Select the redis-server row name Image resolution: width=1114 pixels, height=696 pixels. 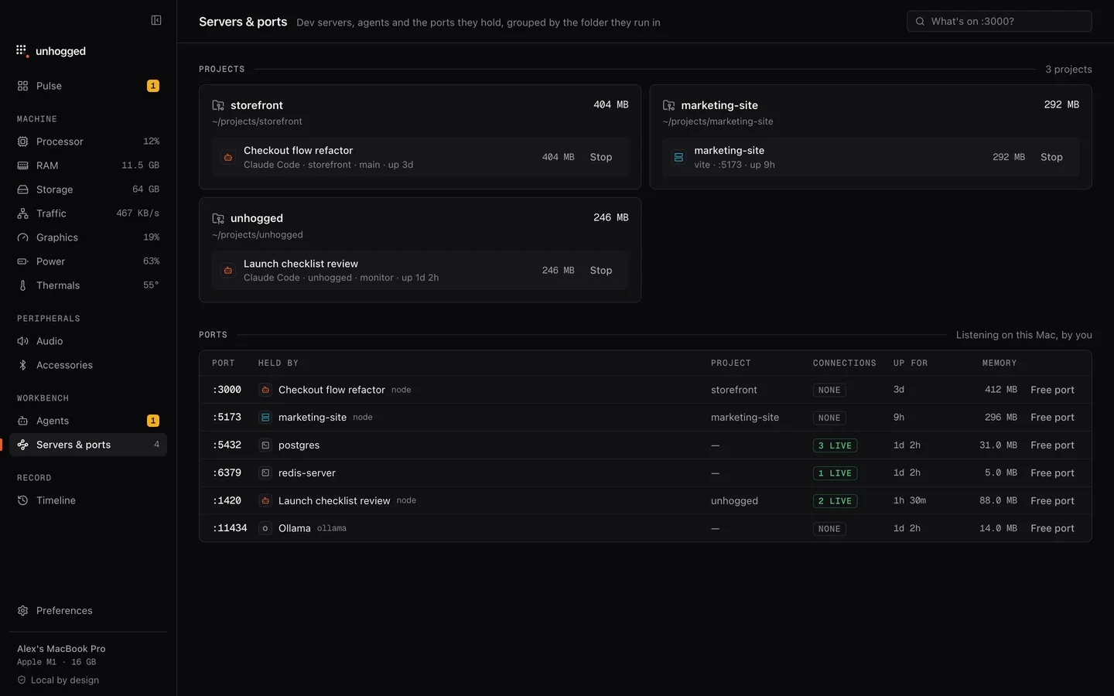pyautogui.click(x=307, y=473)
